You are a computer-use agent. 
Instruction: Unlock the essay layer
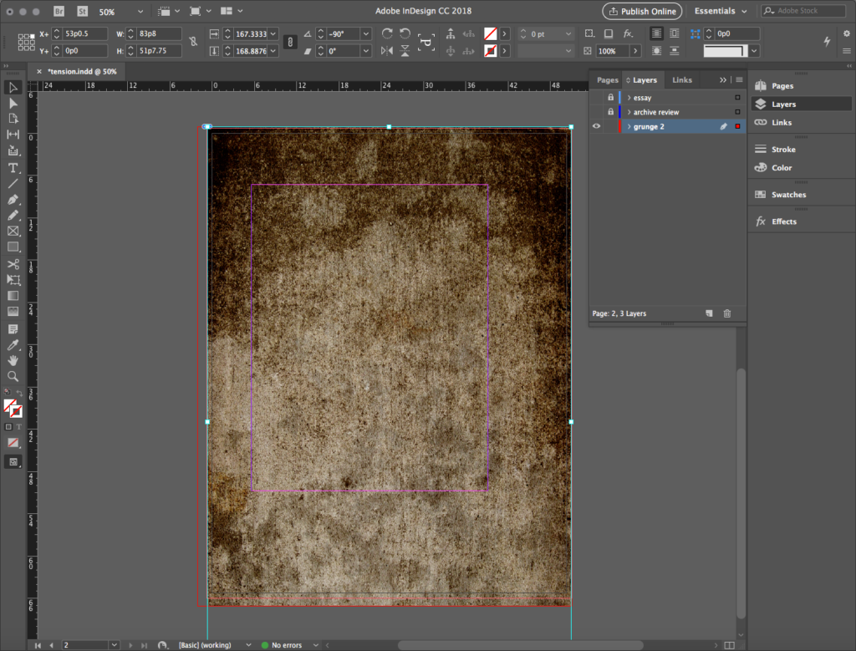(x=610, y=98)
